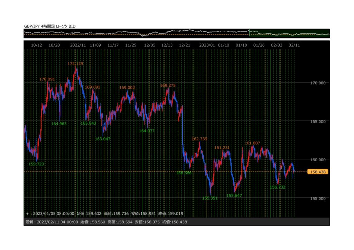Click the GBP/JPY 4時間足 chart title

50,26
